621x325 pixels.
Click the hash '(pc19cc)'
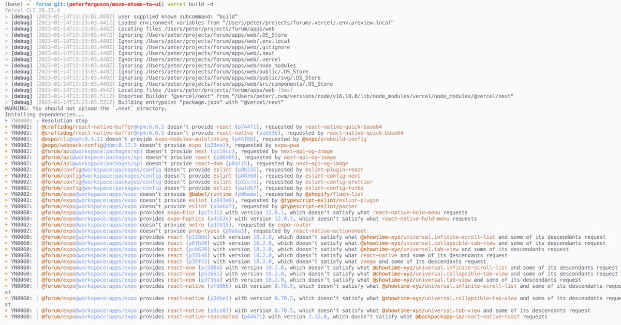221,151
